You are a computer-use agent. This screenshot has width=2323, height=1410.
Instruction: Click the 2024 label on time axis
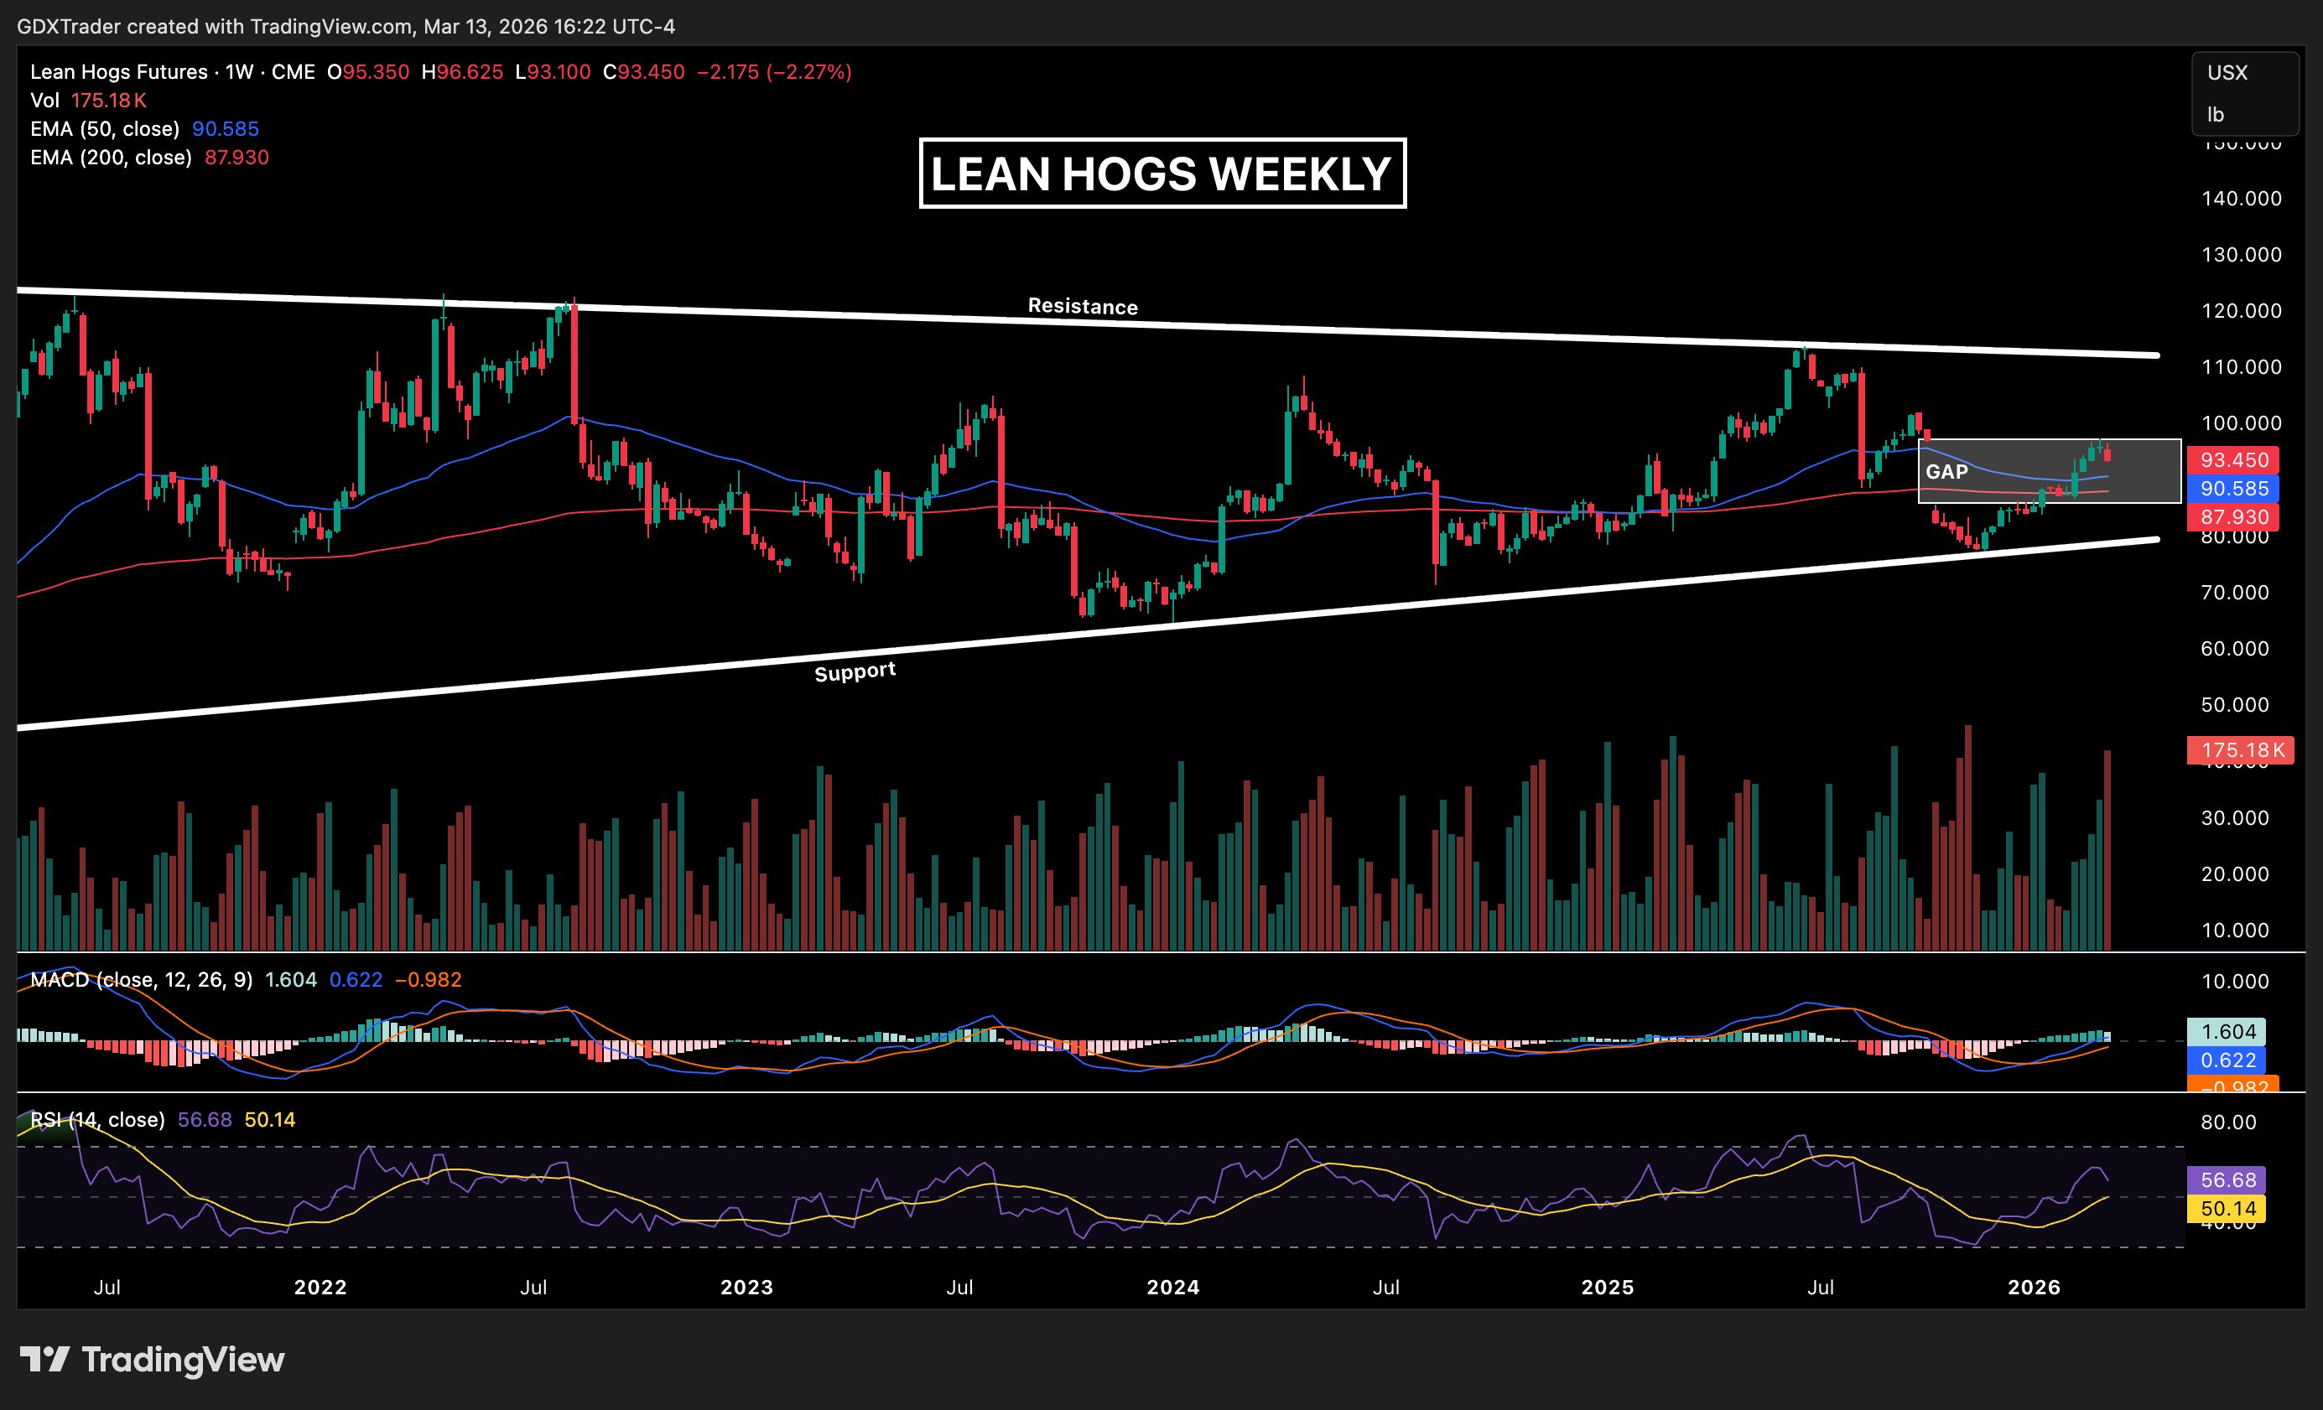pyautogui.click(x=1172, y=1288)
